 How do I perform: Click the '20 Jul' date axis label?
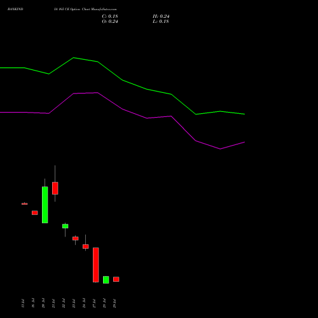click(43, 303)
